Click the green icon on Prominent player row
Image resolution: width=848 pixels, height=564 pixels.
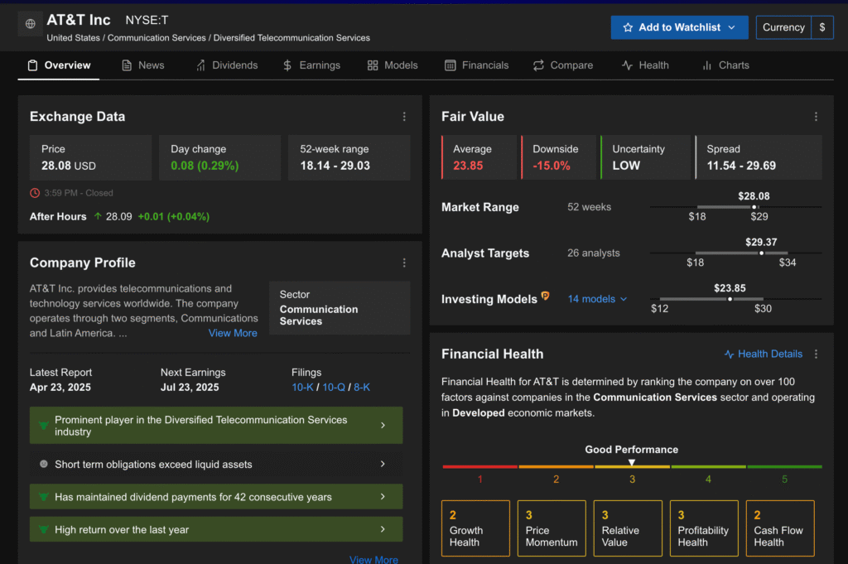pyautogui.click(x=44, y=426)
